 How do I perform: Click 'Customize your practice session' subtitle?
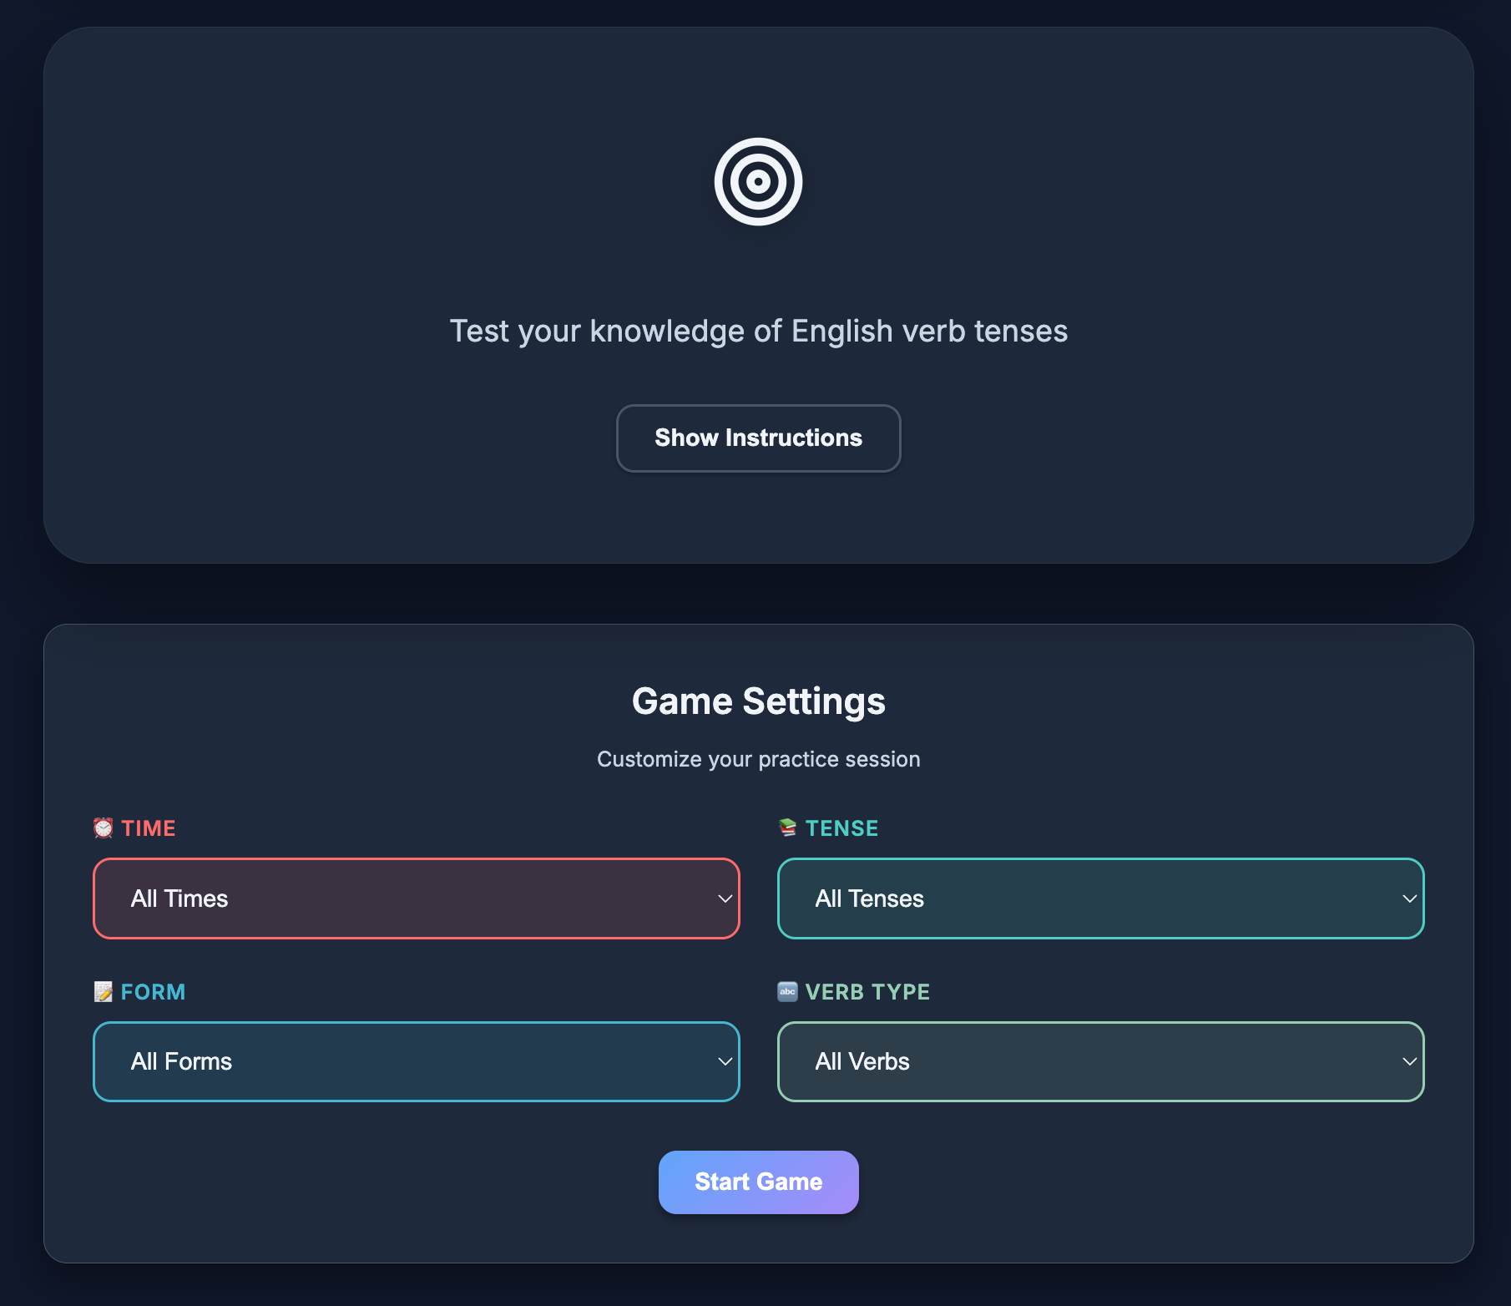(x=758, y=759)
